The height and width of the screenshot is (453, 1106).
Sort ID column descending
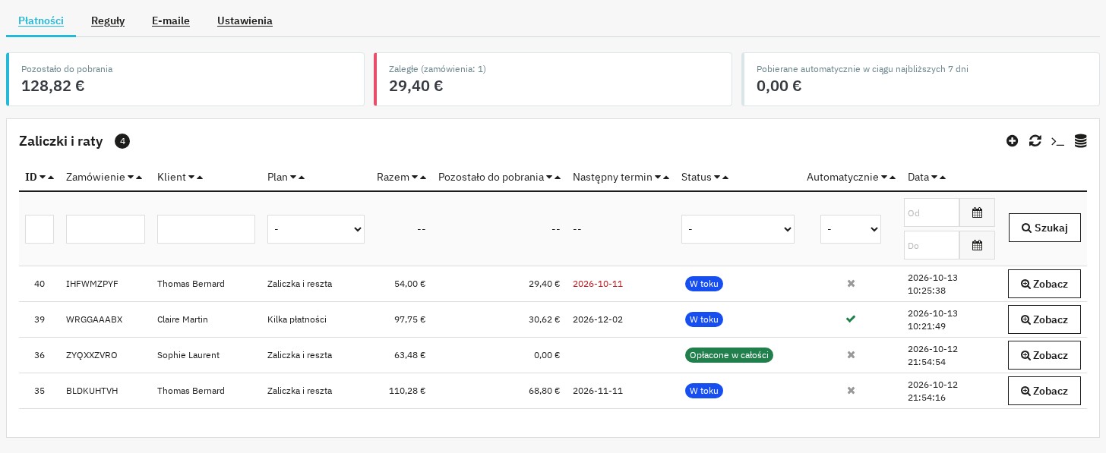click(x=43, y=178)
